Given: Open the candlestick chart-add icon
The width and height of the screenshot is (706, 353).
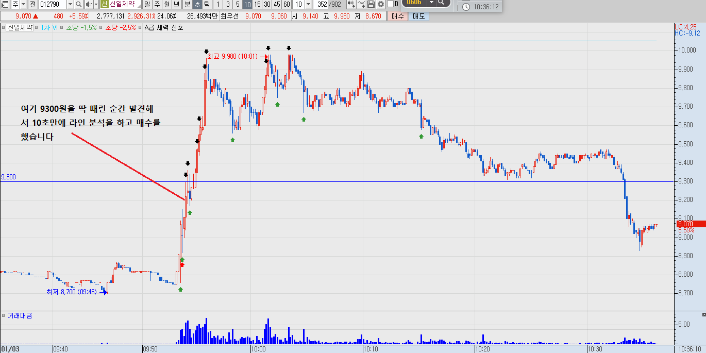Looking at the screenshot, I should point(351,4).
